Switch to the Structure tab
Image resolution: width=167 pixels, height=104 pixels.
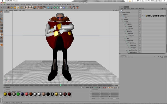[126, 7]
